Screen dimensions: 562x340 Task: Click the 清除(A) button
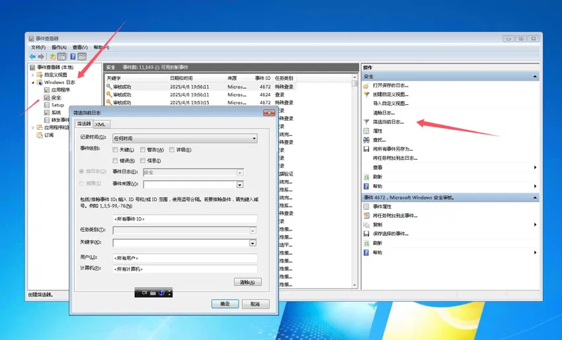point(248,282)
